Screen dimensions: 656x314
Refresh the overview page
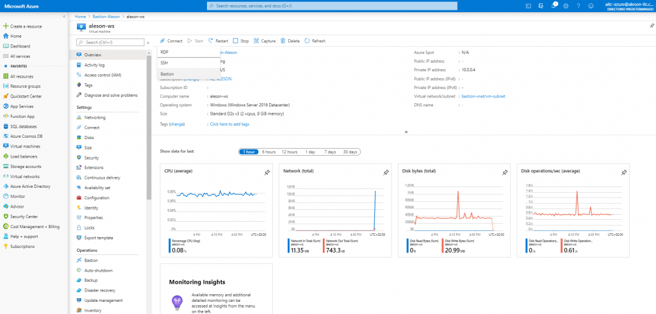click(315, 41)
